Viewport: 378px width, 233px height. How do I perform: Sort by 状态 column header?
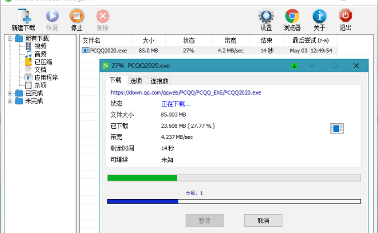pyautogui.click(x=189, y=40)
